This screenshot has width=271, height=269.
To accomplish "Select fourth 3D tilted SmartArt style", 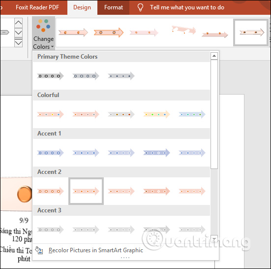I will click(x=183, y=30).
